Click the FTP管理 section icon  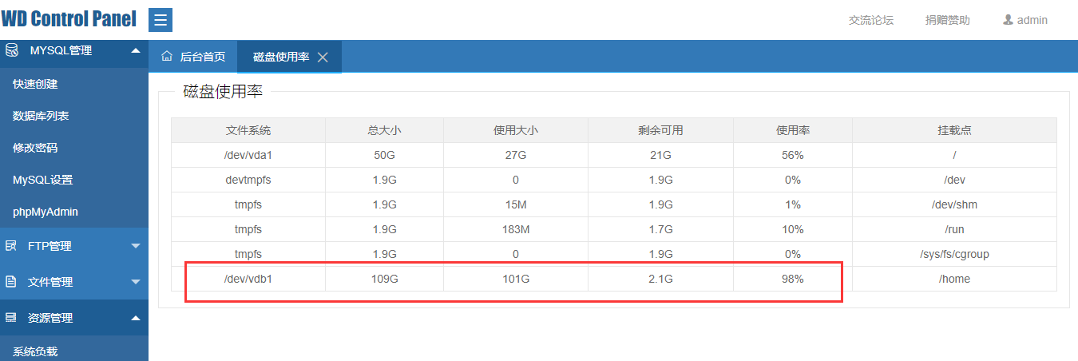click(11, 246)
